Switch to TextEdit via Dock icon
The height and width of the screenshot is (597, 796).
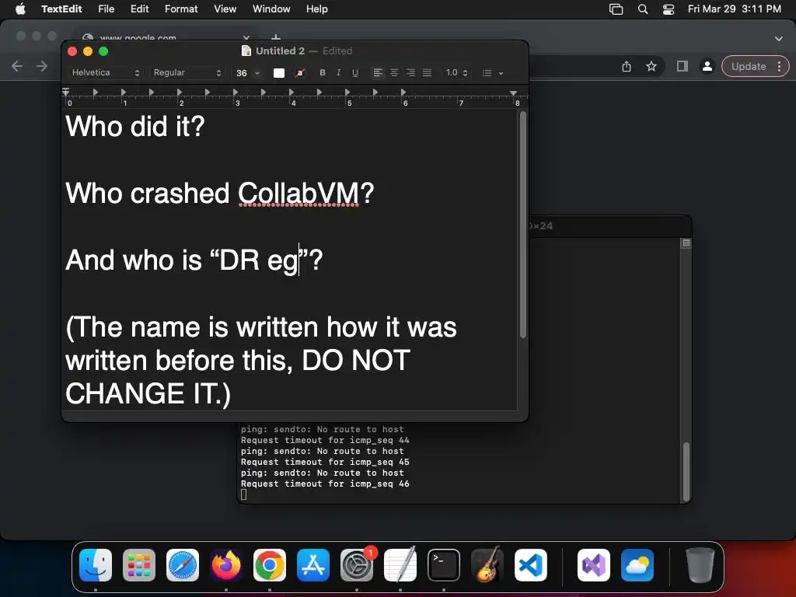point(400,565)
